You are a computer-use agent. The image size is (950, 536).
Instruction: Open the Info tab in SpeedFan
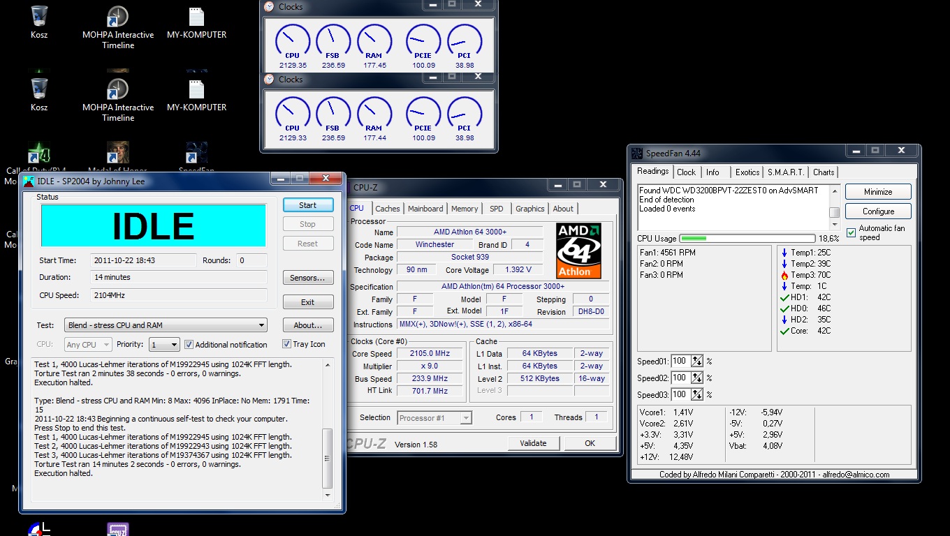[x=712, y=172]
